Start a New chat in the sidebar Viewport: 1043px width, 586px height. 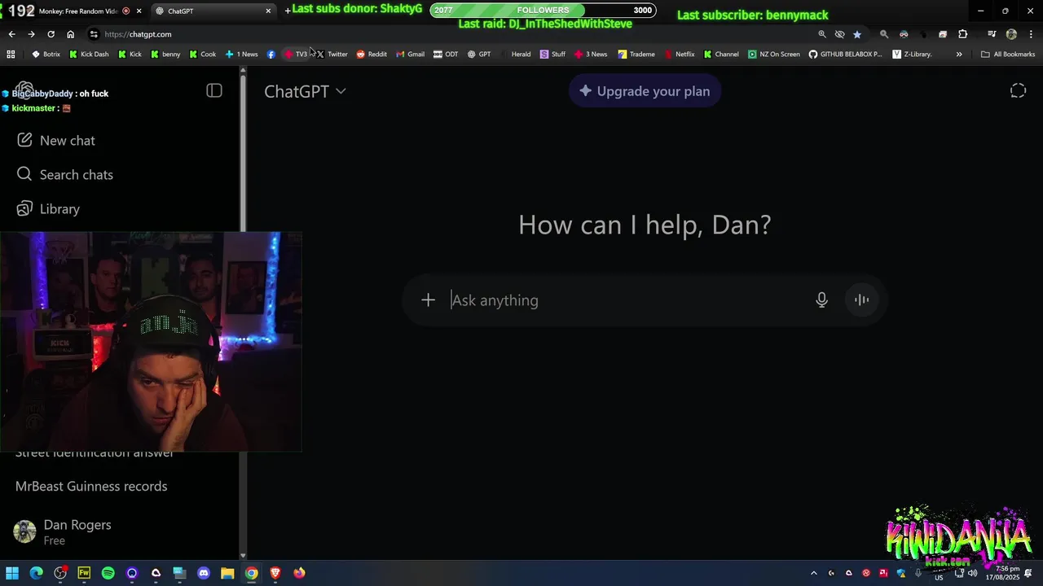pos(55,140)
